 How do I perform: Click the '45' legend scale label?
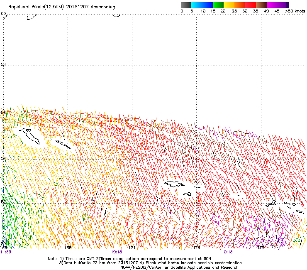277,11
